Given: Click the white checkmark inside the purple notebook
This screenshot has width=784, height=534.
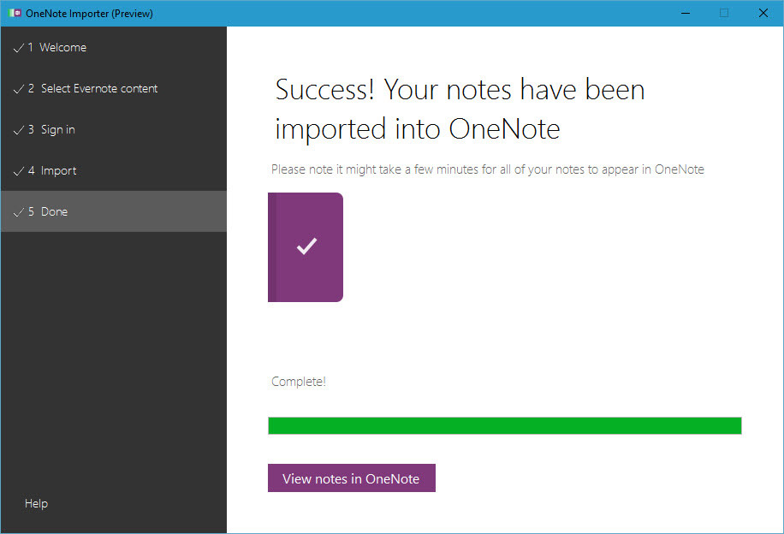Looking at the screenshot, I should (306, 247).
